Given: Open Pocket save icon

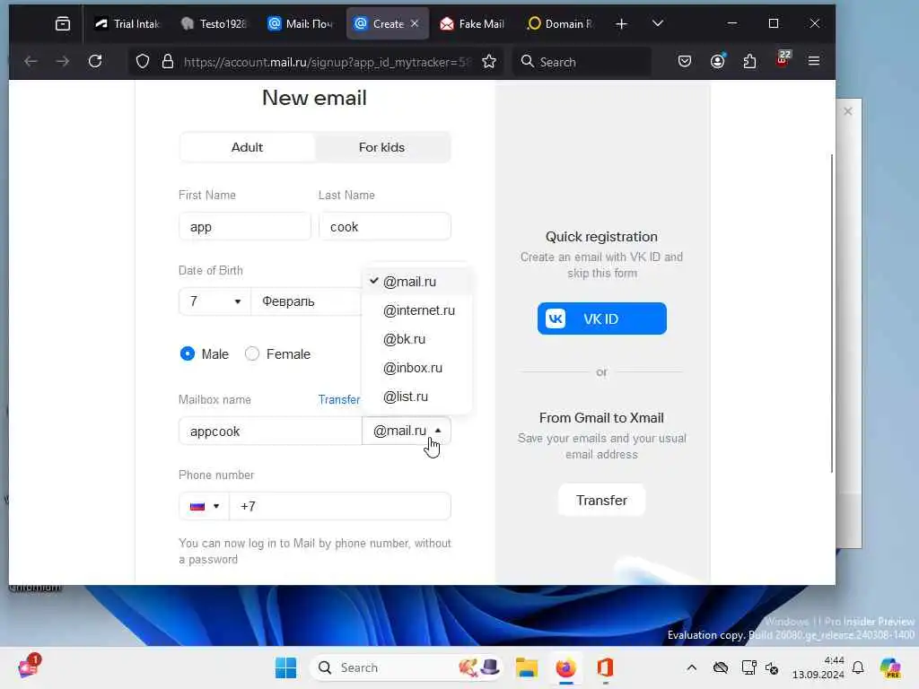Looking at the screenshot, I should coord(685,62).
